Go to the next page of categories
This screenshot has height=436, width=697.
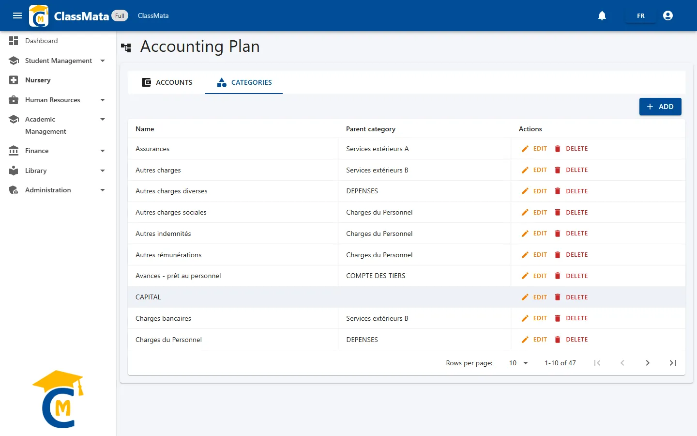[648, 363]
